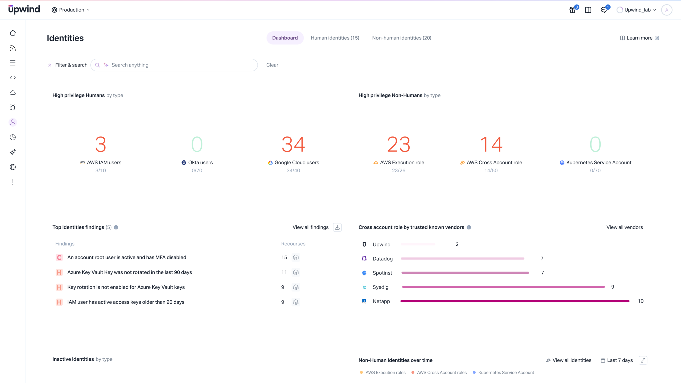
Task: Switch to the Human identities tab
Action: point(335,38)
